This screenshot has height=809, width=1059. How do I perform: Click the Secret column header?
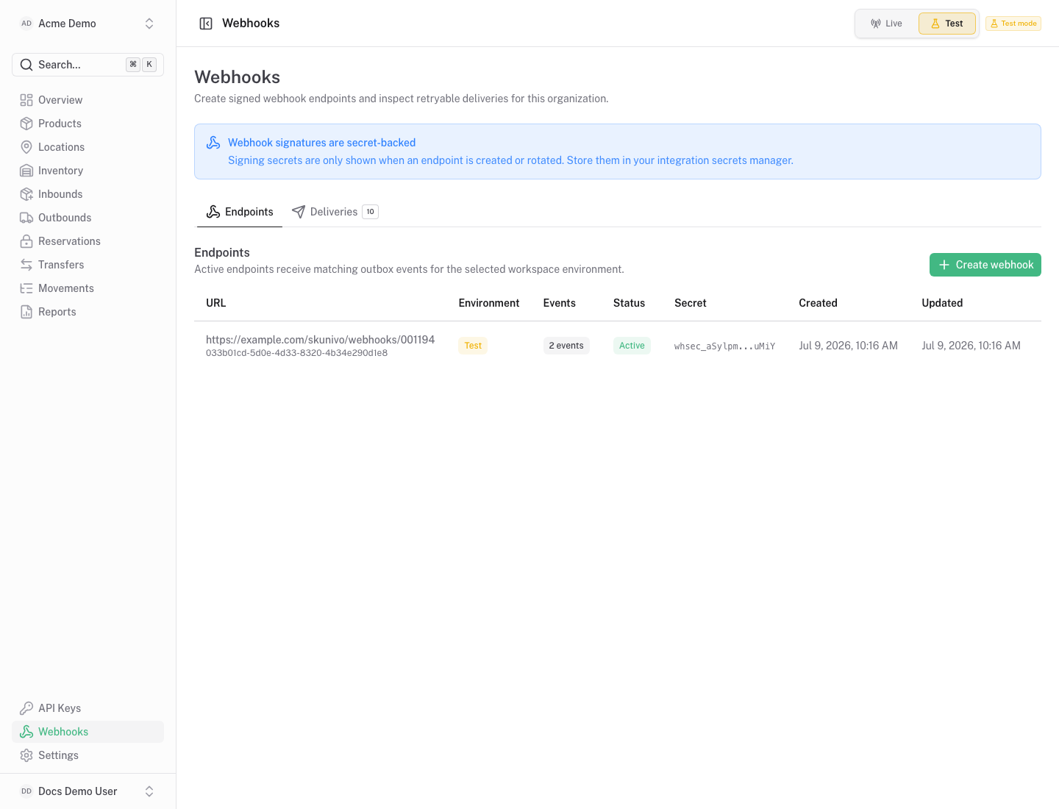691,303
